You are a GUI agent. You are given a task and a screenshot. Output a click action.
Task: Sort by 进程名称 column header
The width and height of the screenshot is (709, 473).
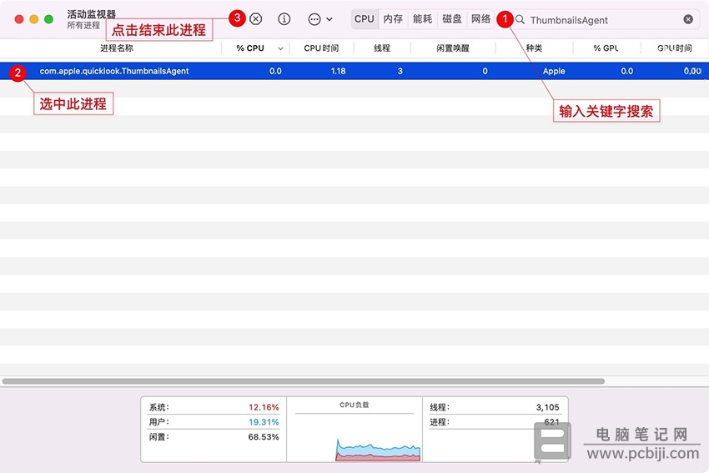pyautogui.click(x=117, y=48)
